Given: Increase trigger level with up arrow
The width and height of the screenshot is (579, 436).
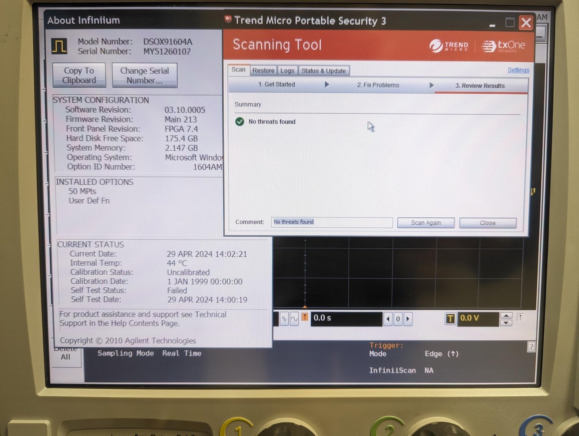Looking at the screenshot, I should pyautogui.click(x=506, y=316).
